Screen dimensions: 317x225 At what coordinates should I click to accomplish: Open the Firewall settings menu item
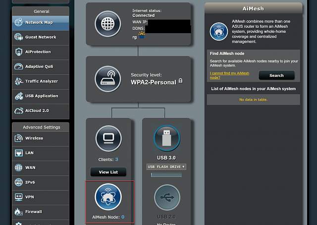pyautogui.click(x=41, y=212)
